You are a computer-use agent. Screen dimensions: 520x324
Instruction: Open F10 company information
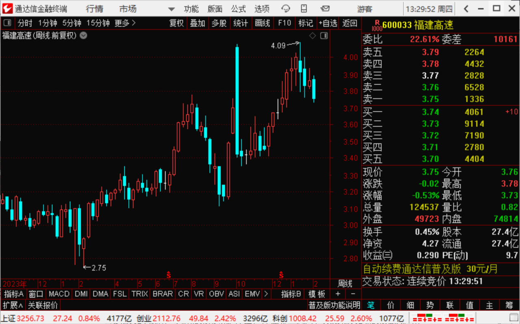284,24
